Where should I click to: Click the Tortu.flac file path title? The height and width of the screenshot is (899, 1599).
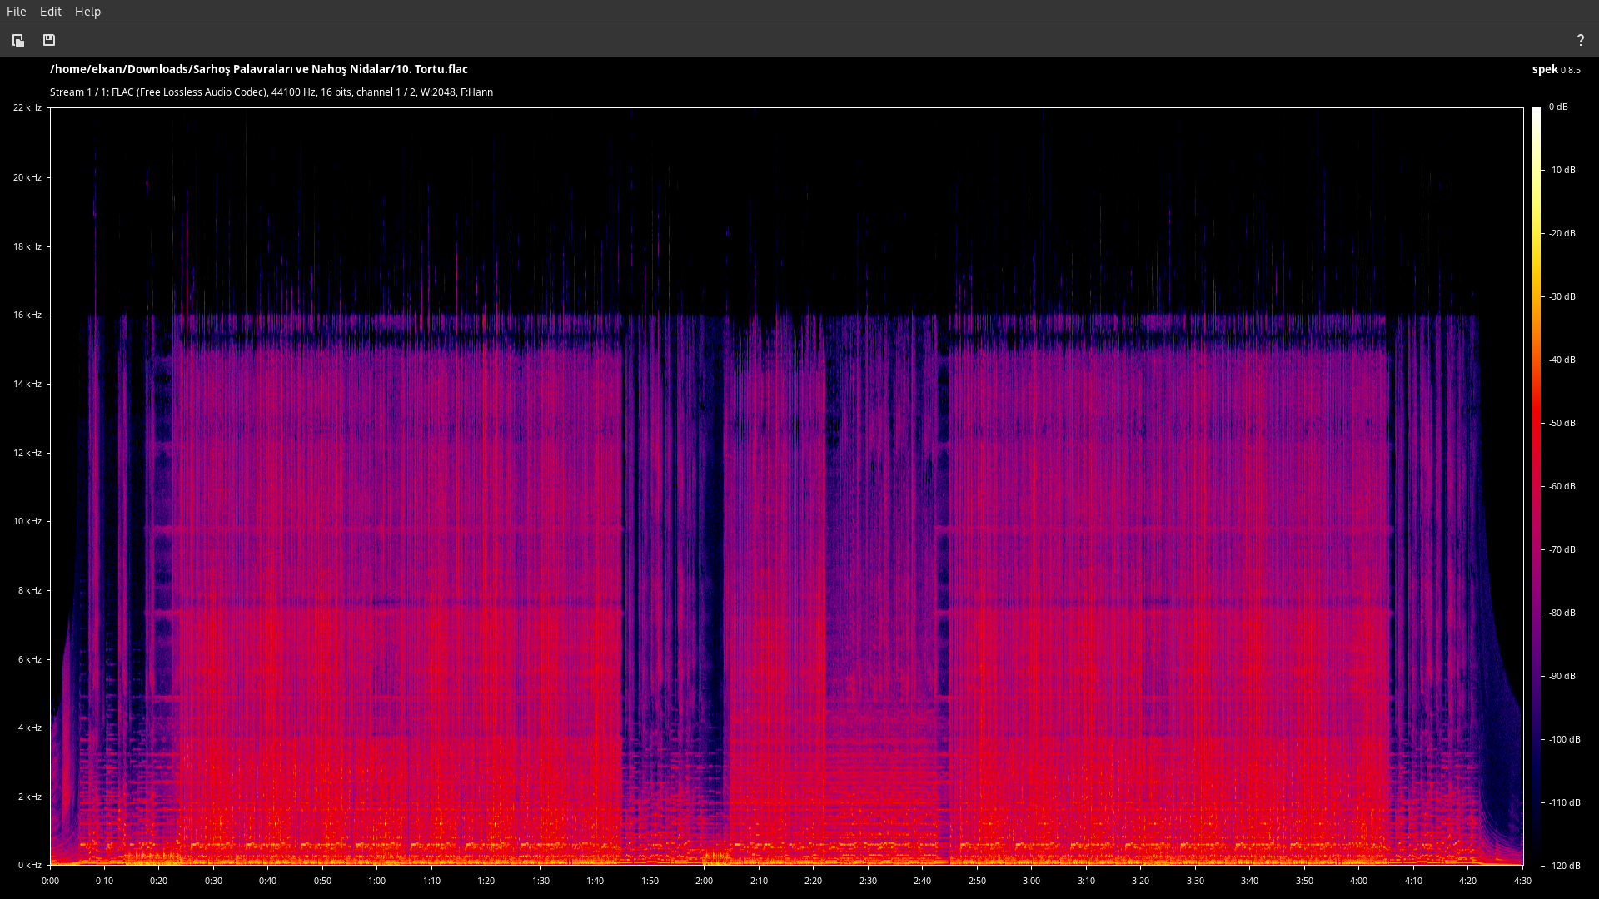click(258, 69)
